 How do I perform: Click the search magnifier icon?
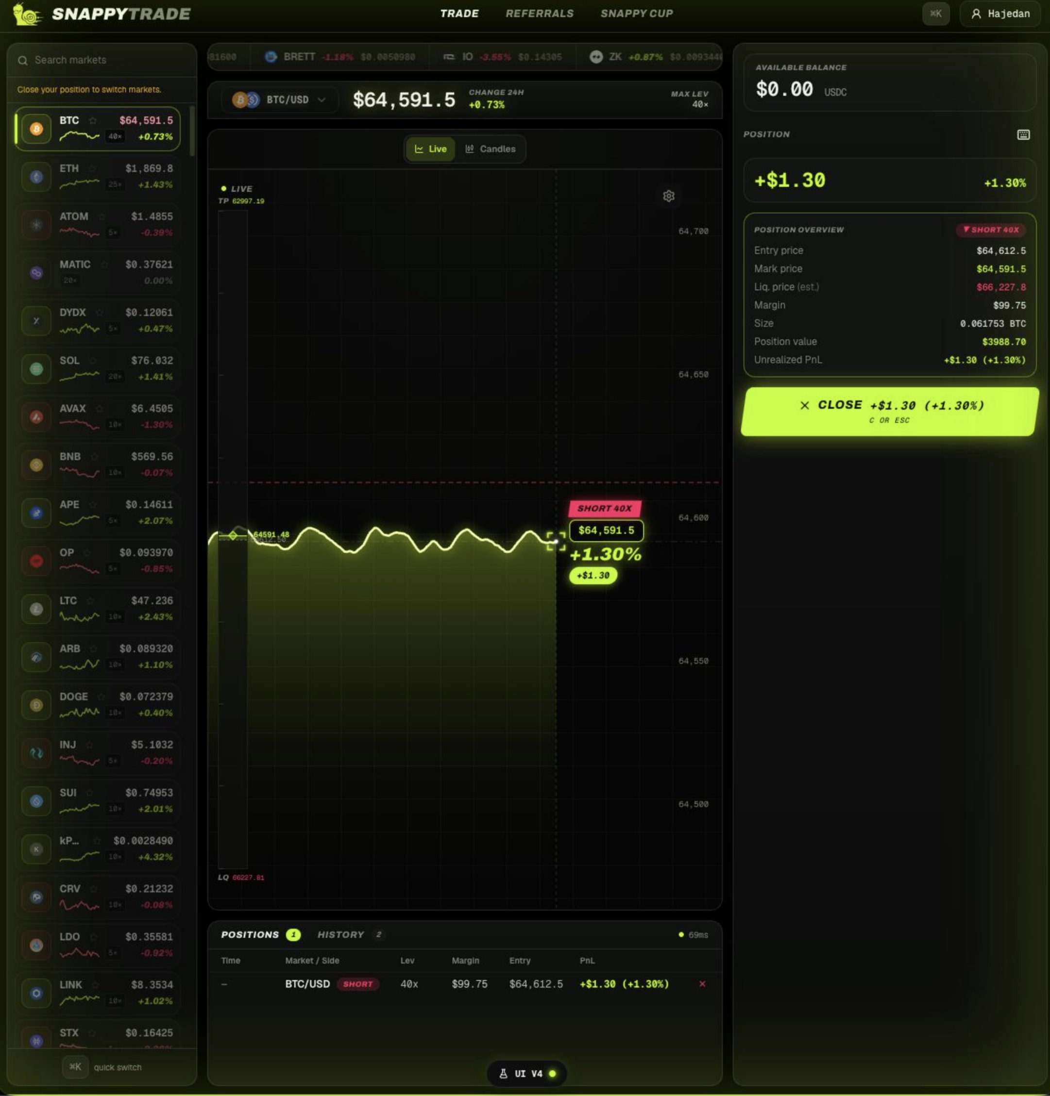[22, 60]
